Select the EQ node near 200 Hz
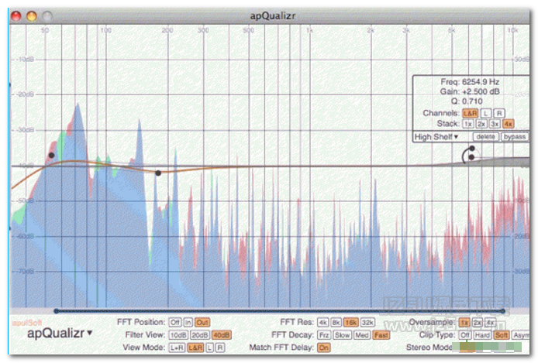 [158, 173]
